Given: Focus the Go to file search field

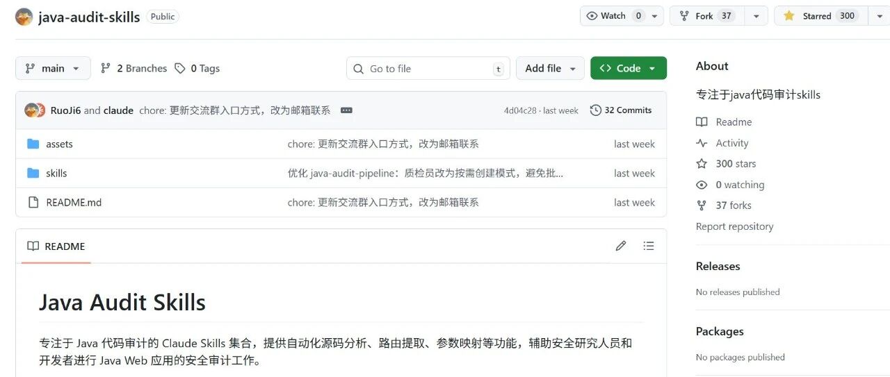Looking at the screenshot, I should (428, 68).
